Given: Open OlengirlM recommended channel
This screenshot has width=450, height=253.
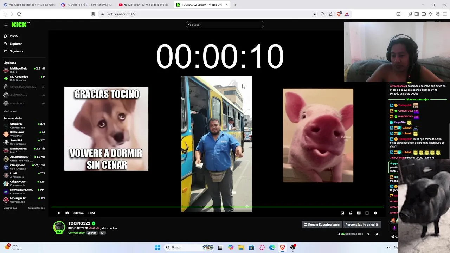Looking at the screenshot, I should pos(24,125).
